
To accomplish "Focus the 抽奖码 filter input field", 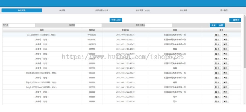I will point(88,25).
